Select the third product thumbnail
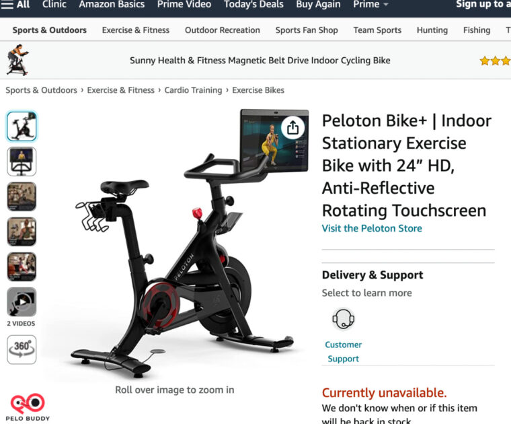 coord(22,197)
